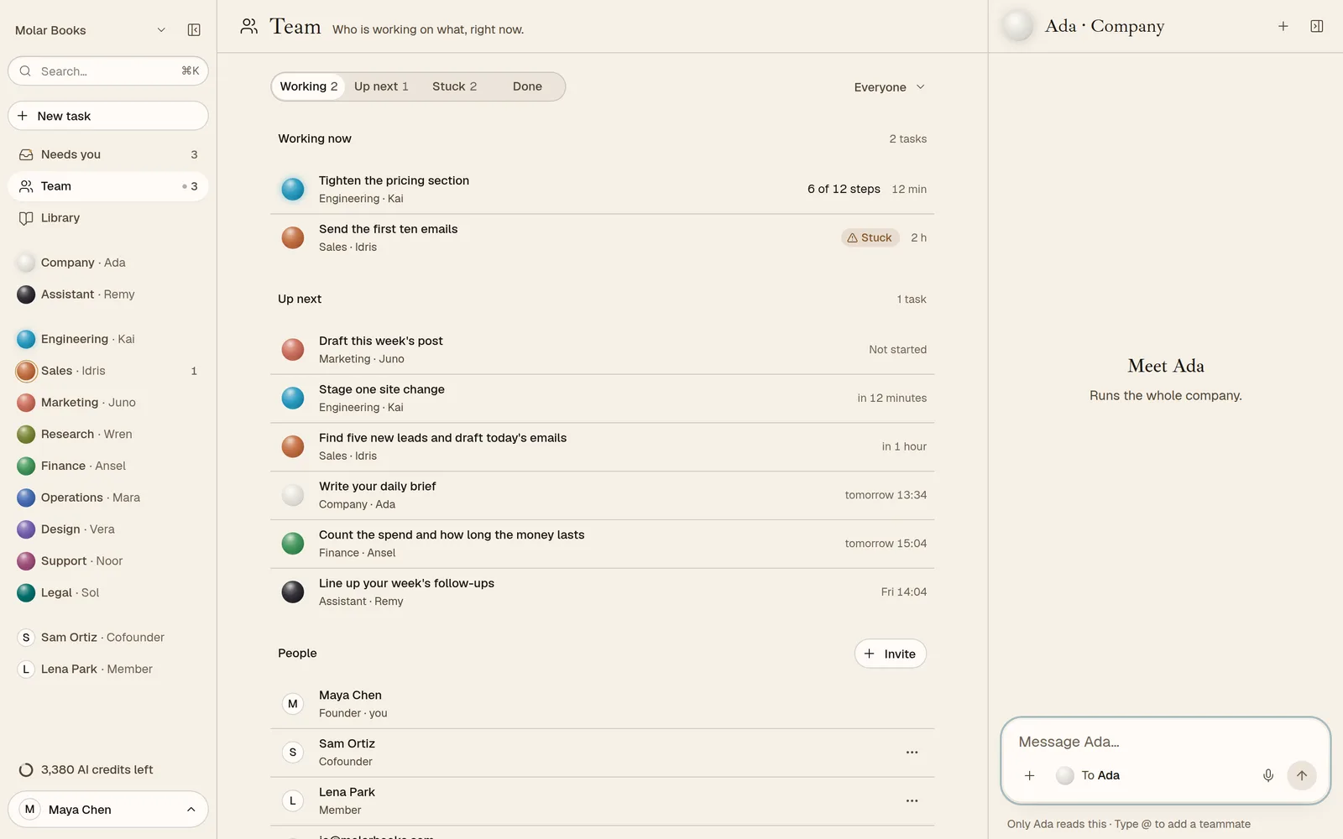
Task: Select Sam Ortiz Cofounder in sidebar
Action: click(x=108, y=638)
